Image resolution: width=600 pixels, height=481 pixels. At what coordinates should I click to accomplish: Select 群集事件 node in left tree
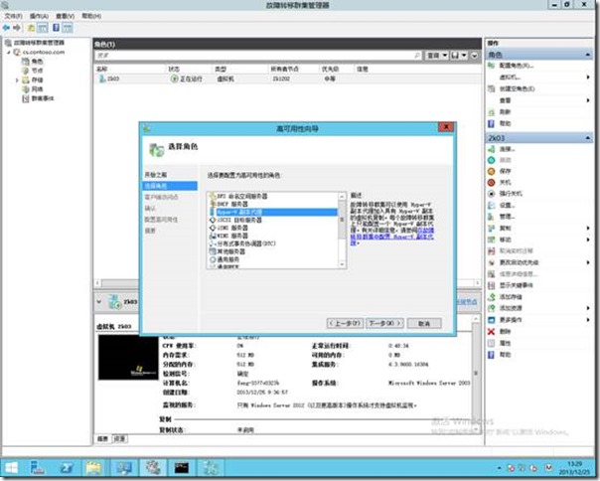tap(42, 98)
